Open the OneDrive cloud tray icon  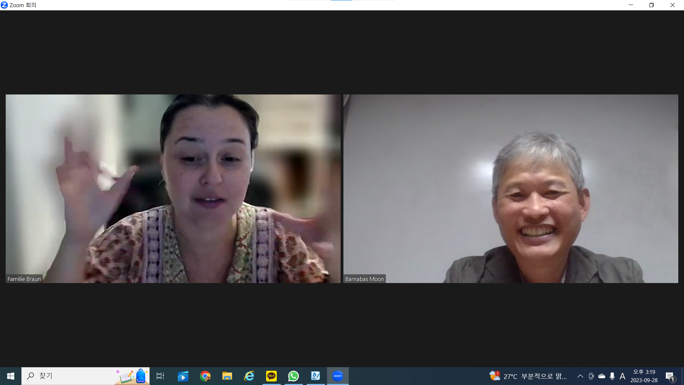(602, 376)
